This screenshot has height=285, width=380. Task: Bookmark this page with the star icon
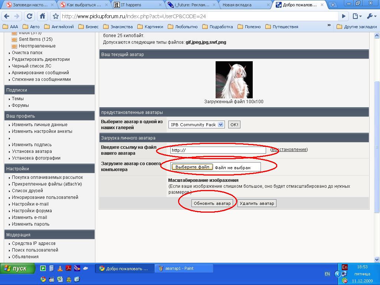point(56,16)
